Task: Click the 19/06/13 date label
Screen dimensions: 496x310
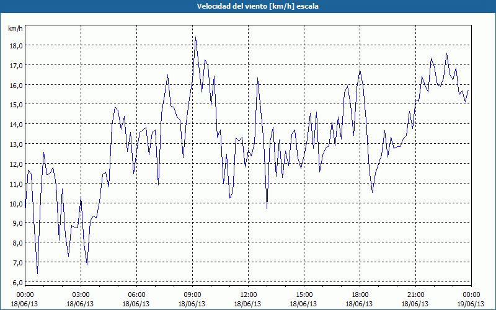Action: (471, 304)
